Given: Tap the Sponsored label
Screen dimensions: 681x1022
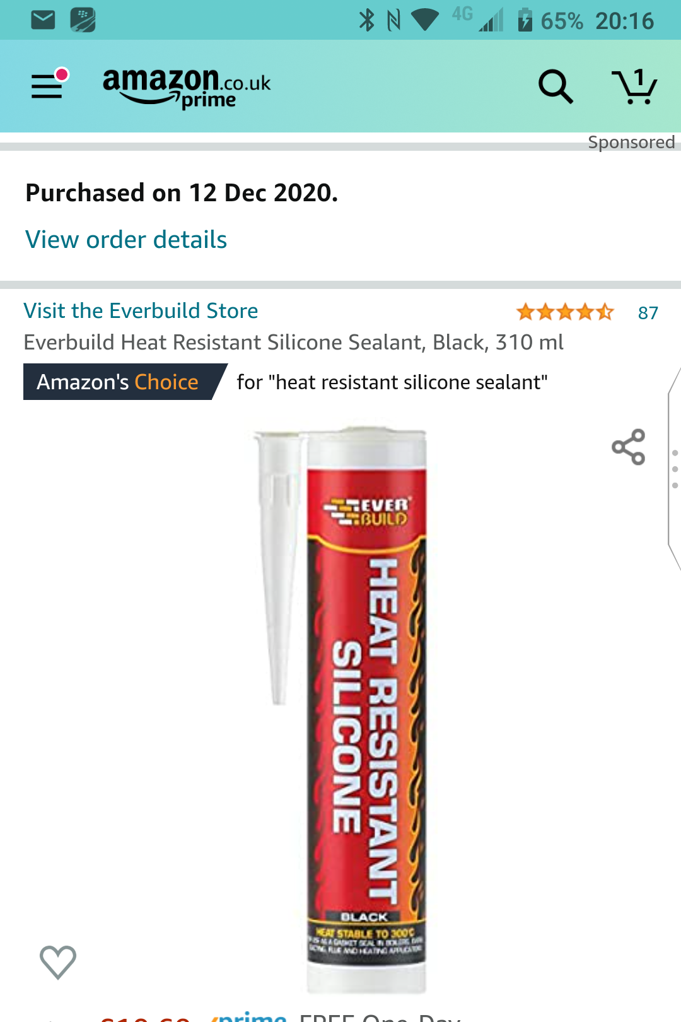Looking at the screenshot, I should click(x=631, y=142).
